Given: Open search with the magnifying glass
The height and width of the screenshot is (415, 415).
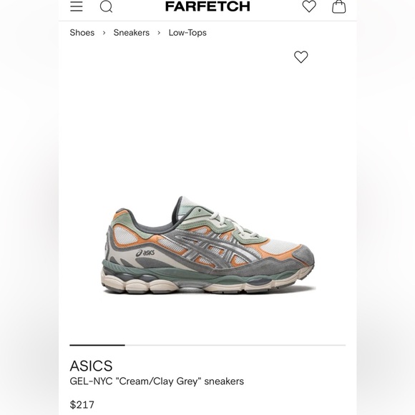Looking at the screenshot, I should [106, 6].
